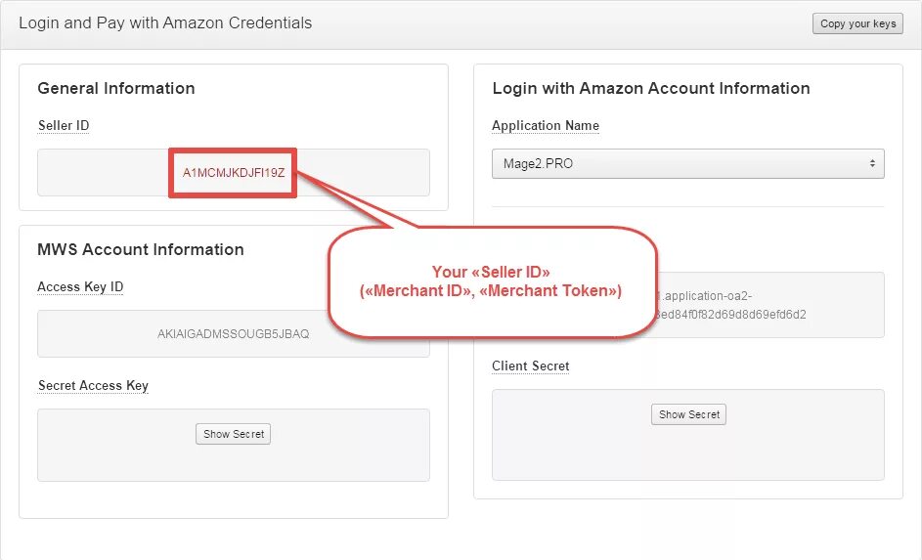
Task: Click the MWS Account Information heading
Action: 141,249
